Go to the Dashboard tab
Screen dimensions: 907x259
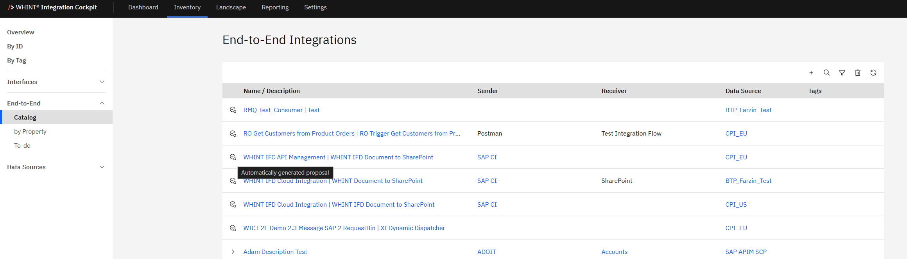(143, 7)
